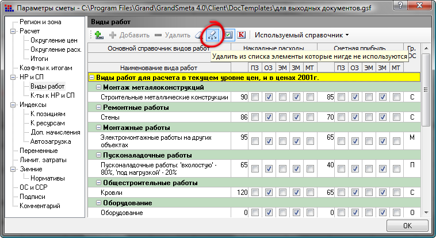
Task: Collapse the Общестроительные работы group
Action: [x=98, y=183]
